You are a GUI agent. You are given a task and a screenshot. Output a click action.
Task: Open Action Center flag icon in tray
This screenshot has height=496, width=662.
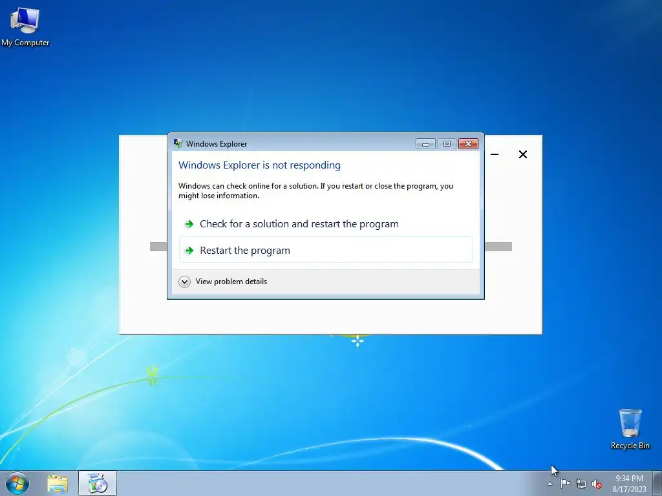565,484
